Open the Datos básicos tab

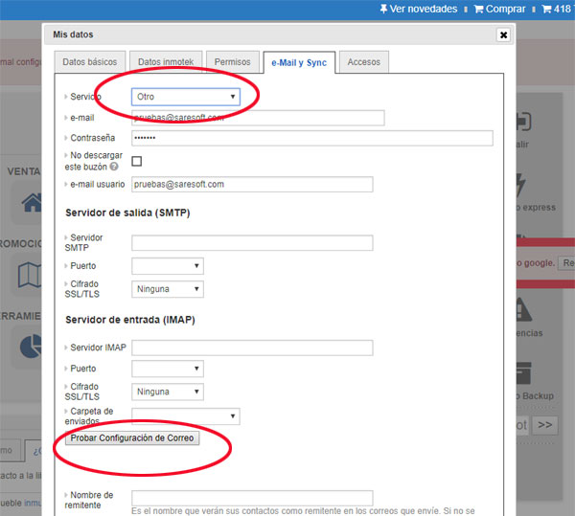[90, 62]
